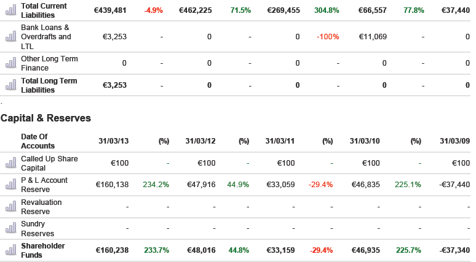476x262 pixels.
Task: Click the -100% Bank Loans change value
Action: 328,37
